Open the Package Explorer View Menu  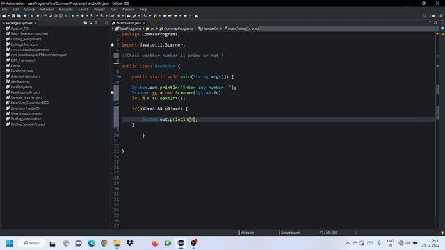coord(96,23)
